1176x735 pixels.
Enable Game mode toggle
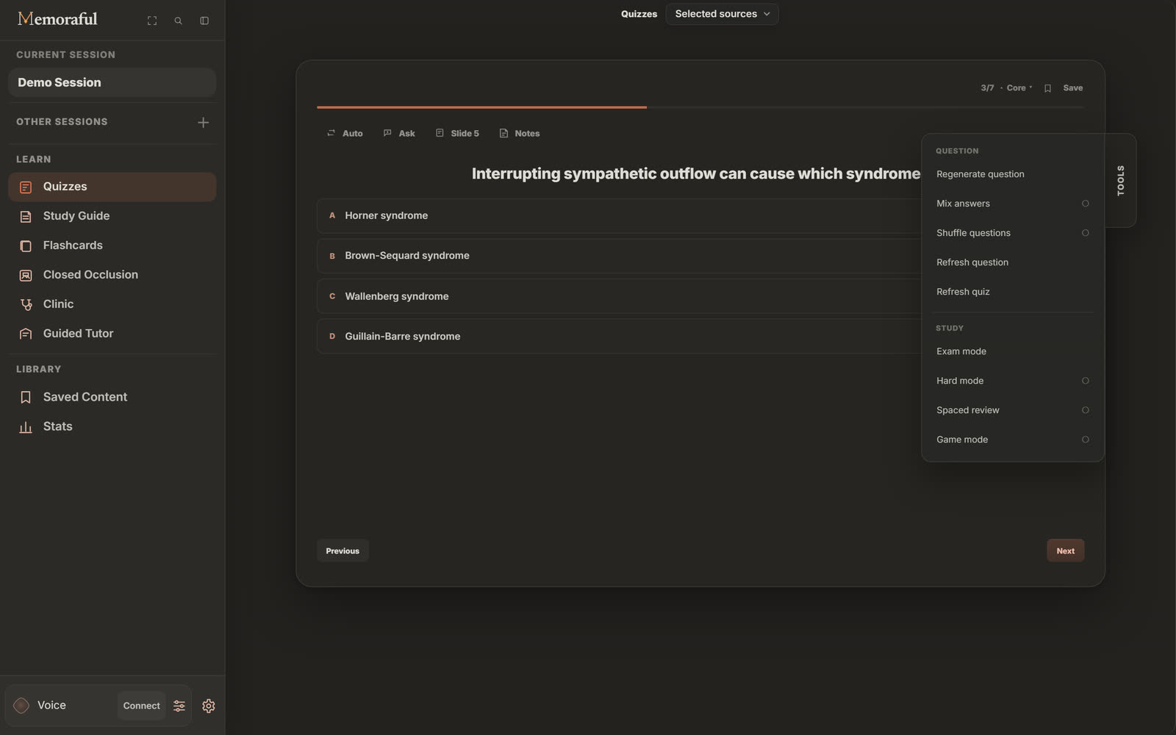coord(1085,440)
